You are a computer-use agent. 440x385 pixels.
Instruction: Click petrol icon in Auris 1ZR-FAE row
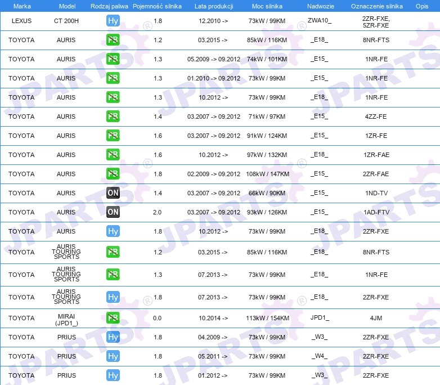click(113, 154)
